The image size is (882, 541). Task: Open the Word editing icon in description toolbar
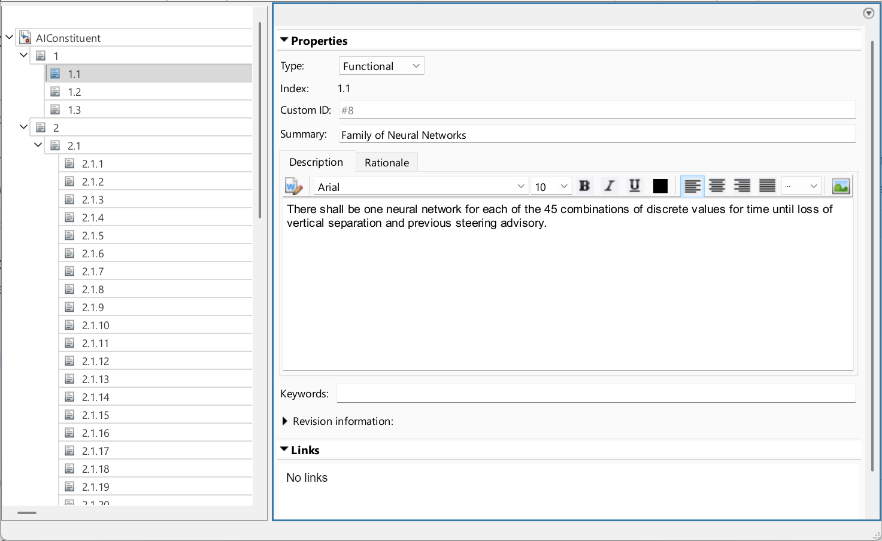(x=293, y=187)
